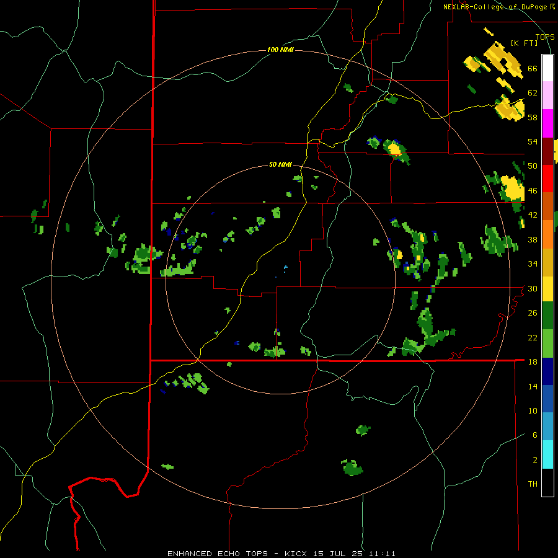This screenshot has width=558, height=558.
Task: Click the 66 legend value
Action: (x=533, y=69)
